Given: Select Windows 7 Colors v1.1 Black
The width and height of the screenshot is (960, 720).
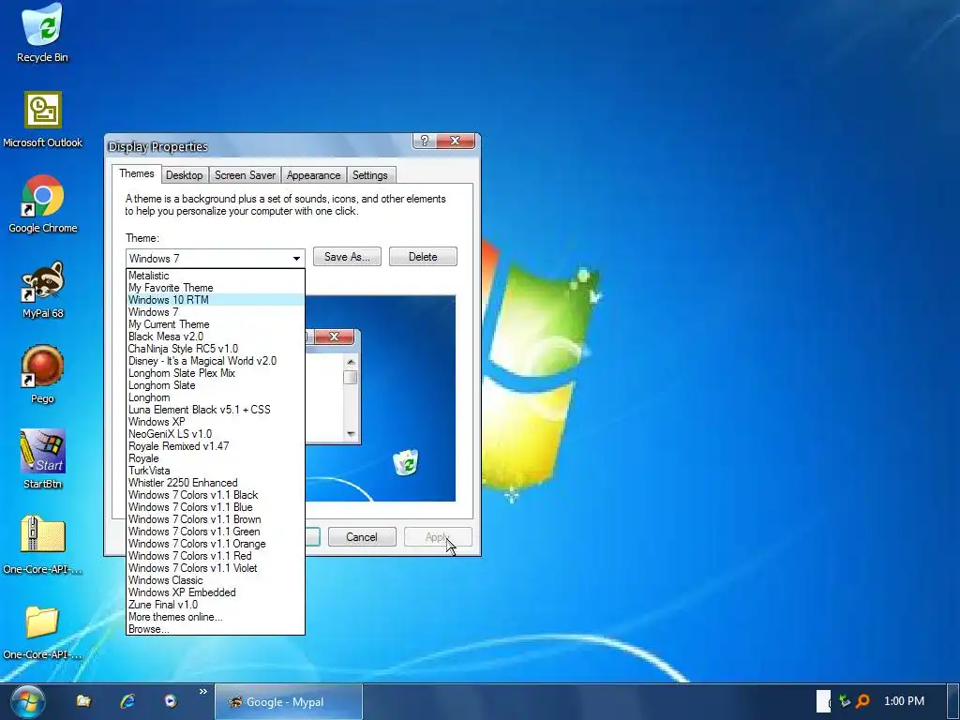Looking at the screenshot, I should 216,495.
